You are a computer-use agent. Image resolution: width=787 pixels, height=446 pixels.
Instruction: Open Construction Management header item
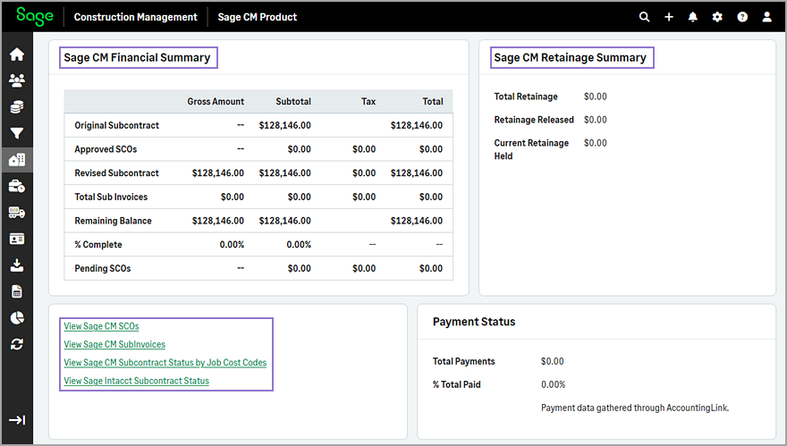136,17
